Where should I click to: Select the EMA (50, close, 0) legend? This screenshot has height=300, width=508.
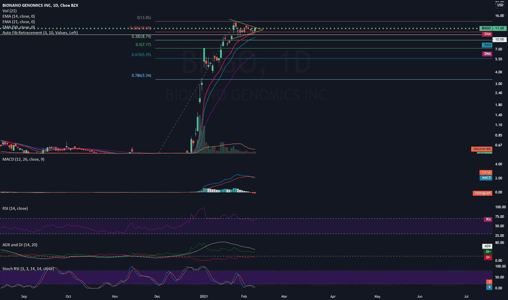click(x=19, y=27)
